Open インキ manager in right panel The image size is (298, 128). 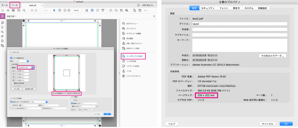click(127, 71)
